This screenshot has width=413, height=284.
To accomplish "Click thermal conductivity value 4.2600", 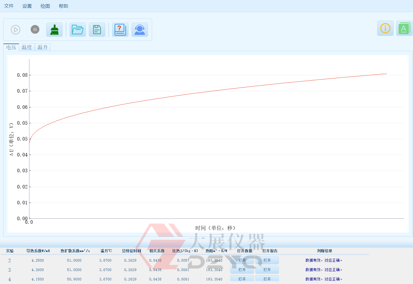I will (38, 270).
